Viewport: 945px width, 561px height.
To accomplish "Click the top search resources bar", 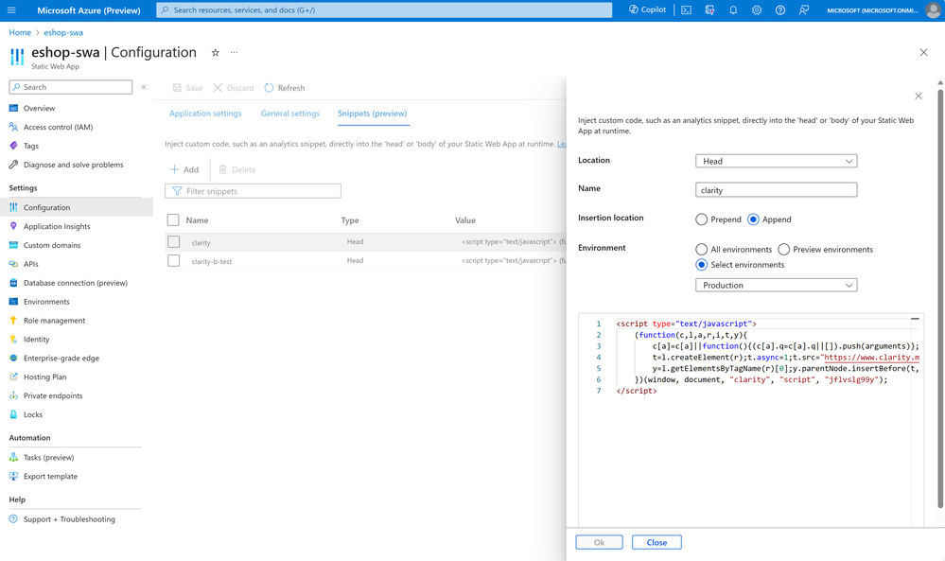I will pyautogui.click(x=384, y=10).
